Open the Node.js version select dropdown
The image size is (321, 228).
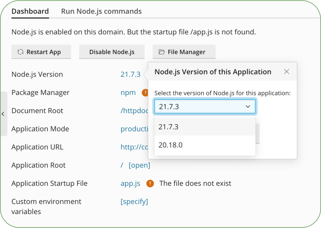tap(205, 106)
